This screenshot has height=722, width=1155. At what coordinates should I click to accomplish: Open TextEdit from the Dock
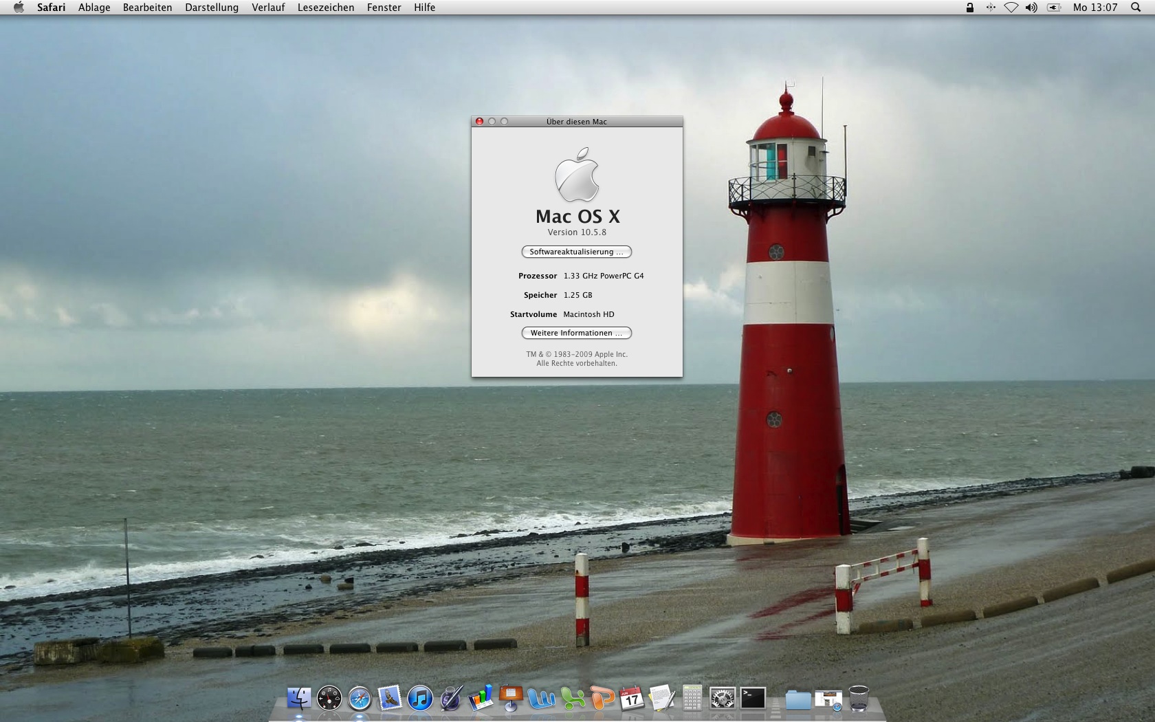pyautogui.click(x=662, y=699)
